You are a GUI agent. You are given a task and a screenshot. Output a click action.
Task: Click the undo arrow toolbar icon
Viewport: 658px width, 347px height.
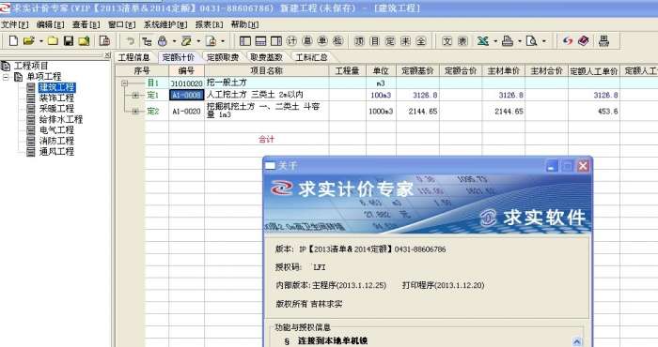tap(131, 41)
